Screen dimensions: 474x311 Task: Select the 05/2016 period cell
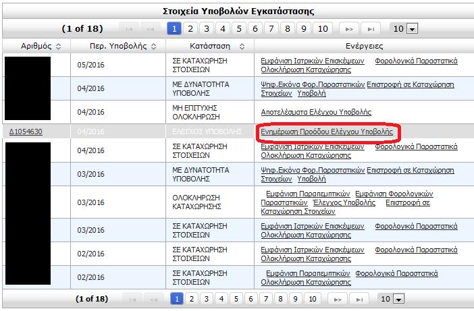tap(118, 65)
